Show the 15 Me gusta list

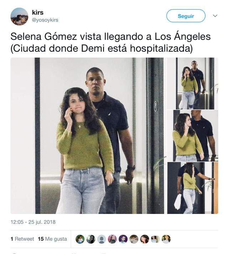coord(52,239)
